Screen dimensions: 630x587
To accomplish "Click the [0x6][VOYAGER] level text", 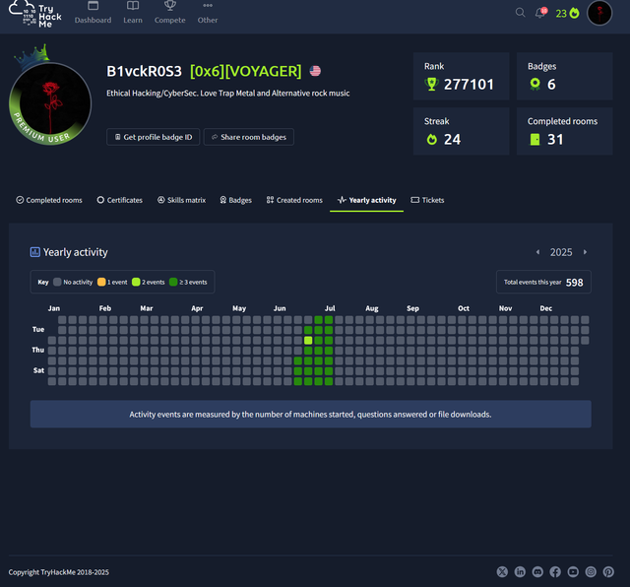I will [x=245, y=71].
